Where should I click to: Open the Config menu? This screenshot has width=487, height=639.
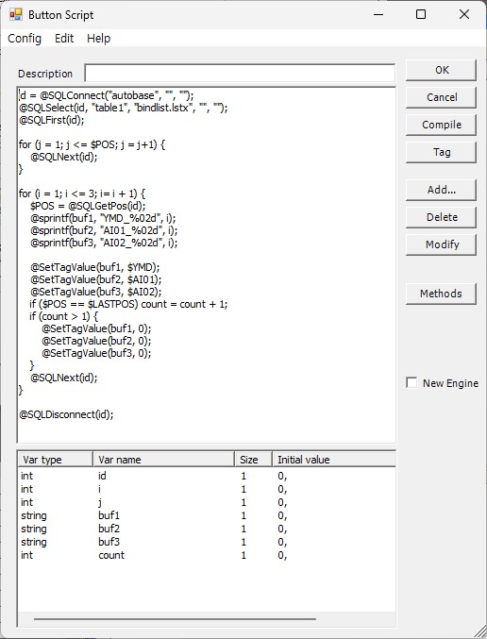pos(25,39)
